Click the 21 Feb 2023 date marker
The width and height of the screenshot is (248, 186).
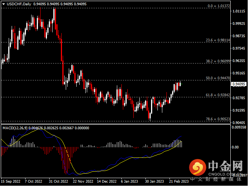point(178,181)
